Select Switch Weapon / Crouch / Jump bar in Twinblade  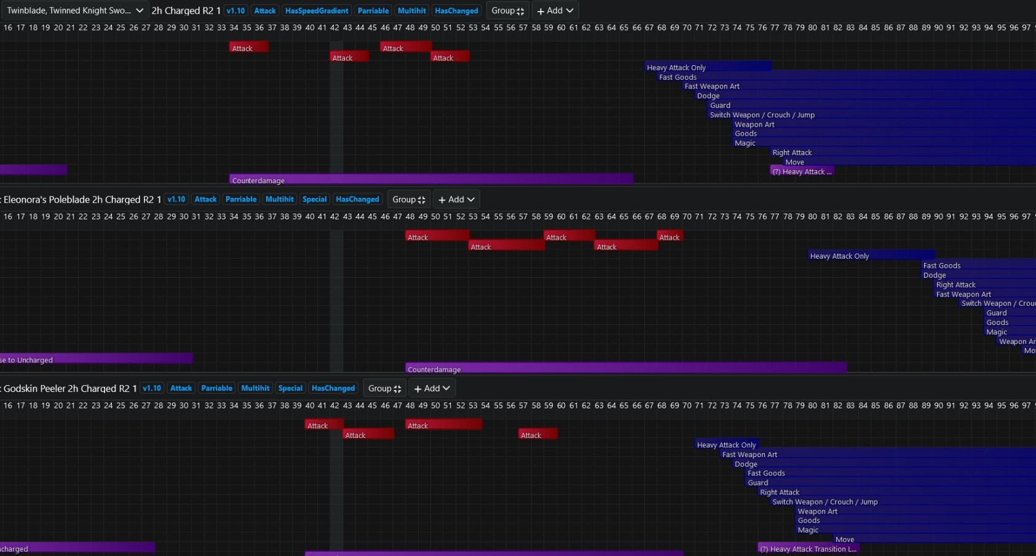872,115
